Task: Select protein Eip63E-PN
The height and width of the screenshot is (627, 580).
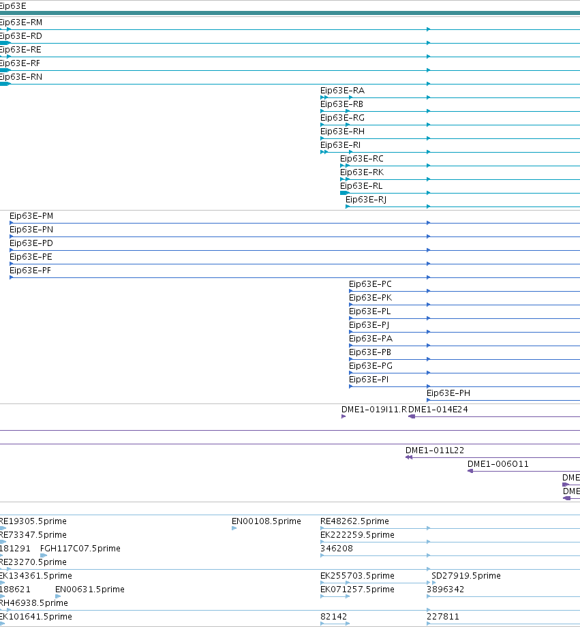Action: point(31,230)
